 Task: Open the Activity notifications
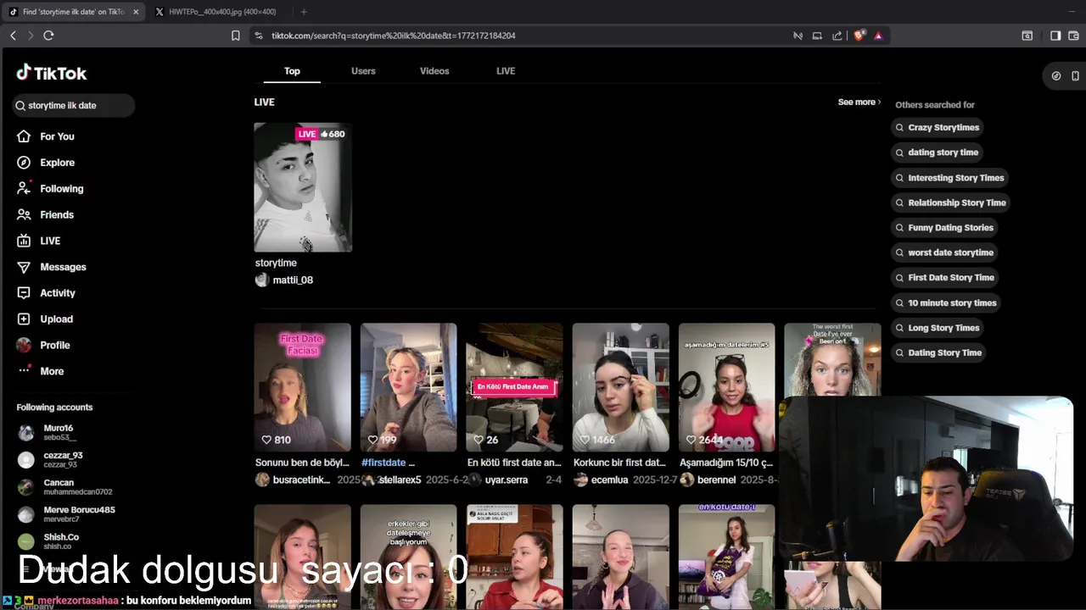coord(46,293)
